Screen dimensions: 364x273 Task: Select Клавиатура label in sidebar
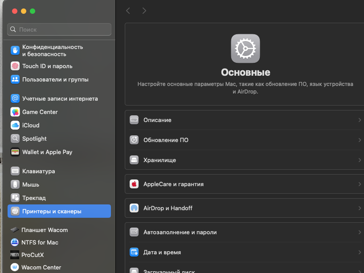[x=38, y=171]
